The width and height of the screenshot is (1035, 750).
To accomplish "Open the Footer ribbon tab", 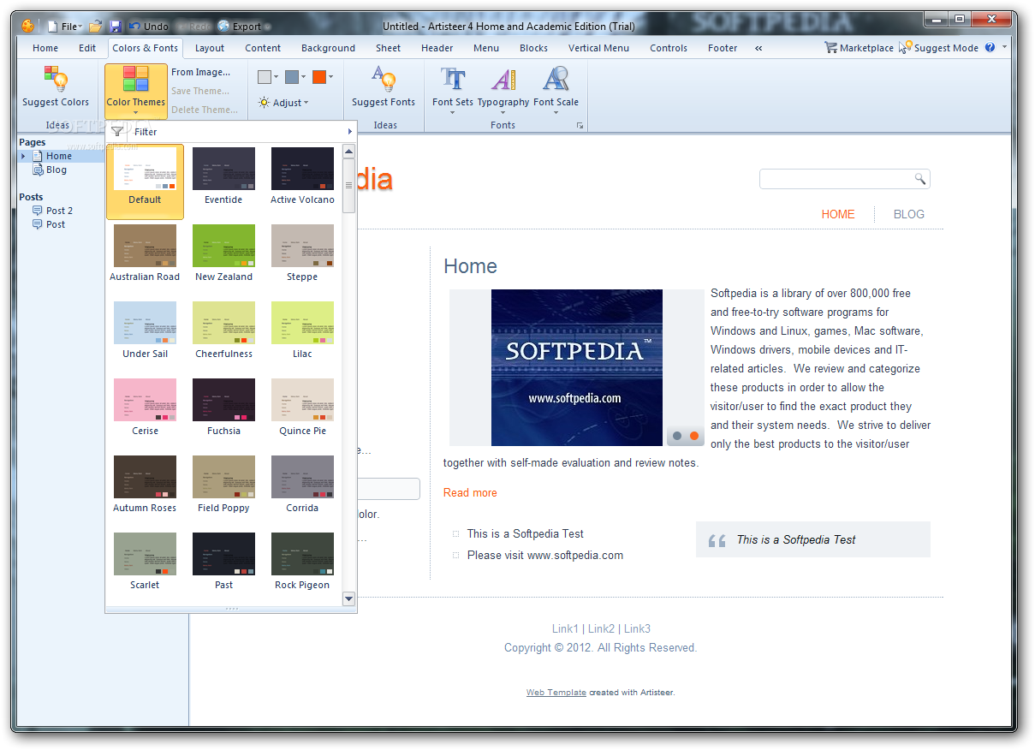I will (x=723, y=48).
